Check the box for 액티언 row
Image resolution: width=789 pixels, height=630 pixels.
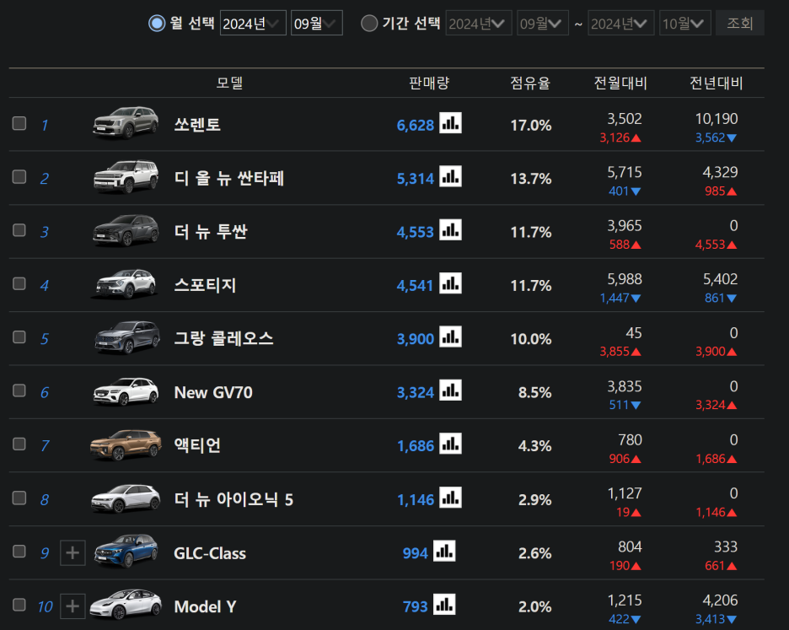19,444
